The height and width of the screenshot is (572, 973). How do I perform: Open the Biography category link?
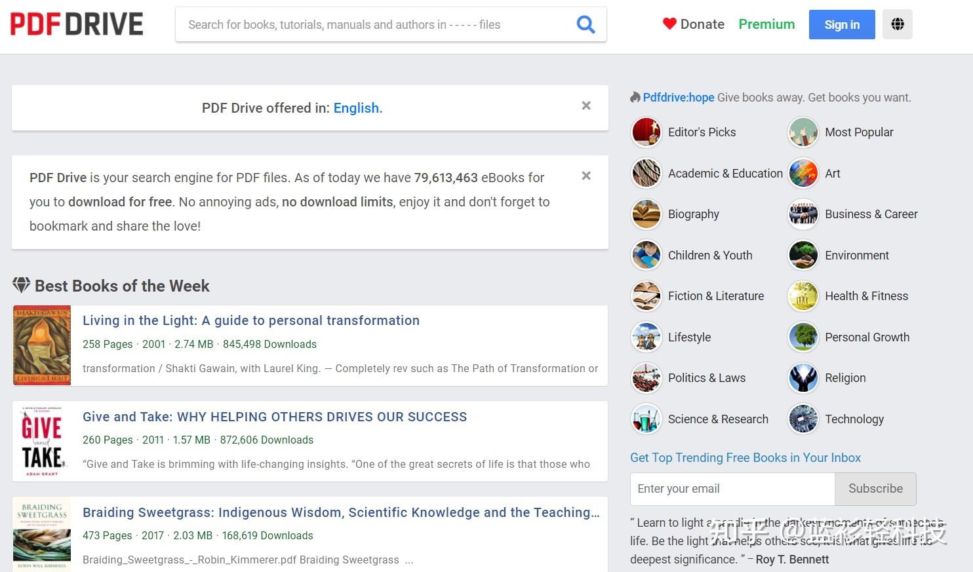pos(694,214)
